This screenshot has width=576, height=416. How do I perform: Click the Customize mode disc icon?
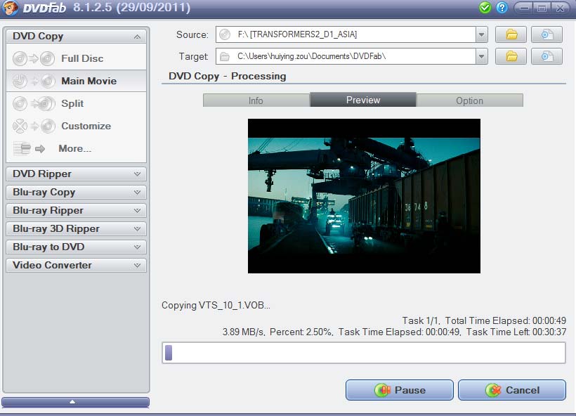click(34, 126)
